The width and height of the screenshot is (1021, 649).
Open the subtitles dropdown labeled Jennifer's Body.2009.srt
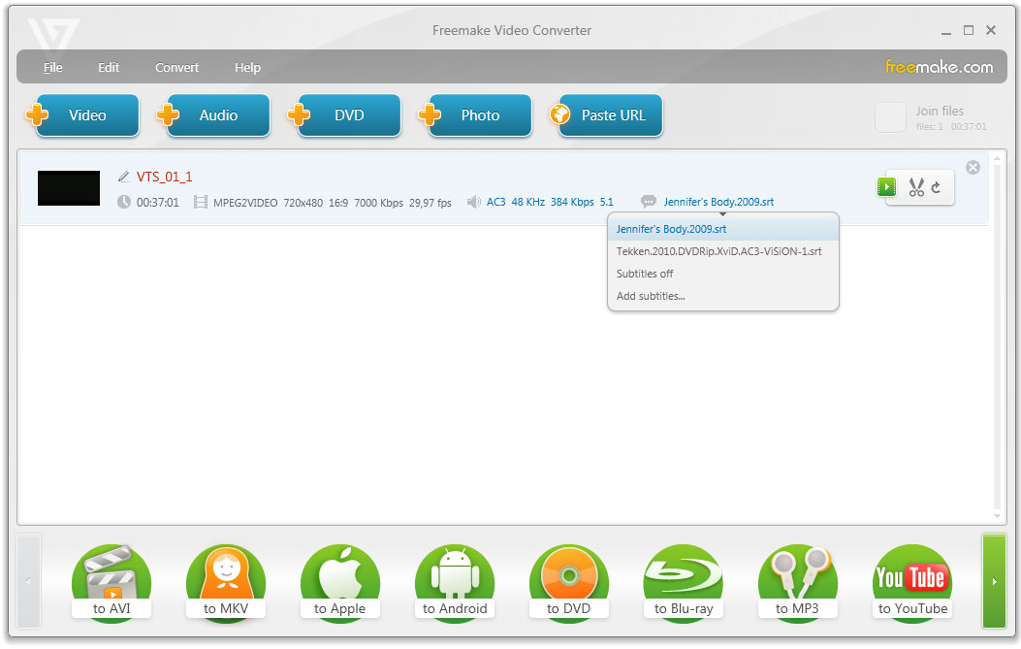click(x=718, y=202)
